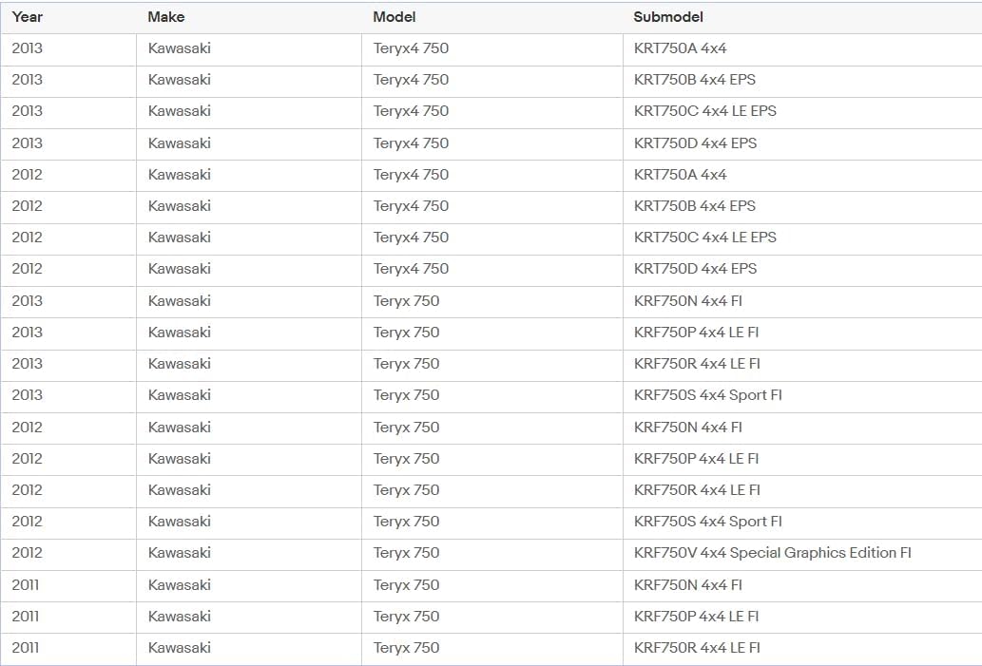The height and width of the screenshot is (666, 982).
Task: Click year 2011 in the KRF750N FI row
Action: [x=25, y=584]
